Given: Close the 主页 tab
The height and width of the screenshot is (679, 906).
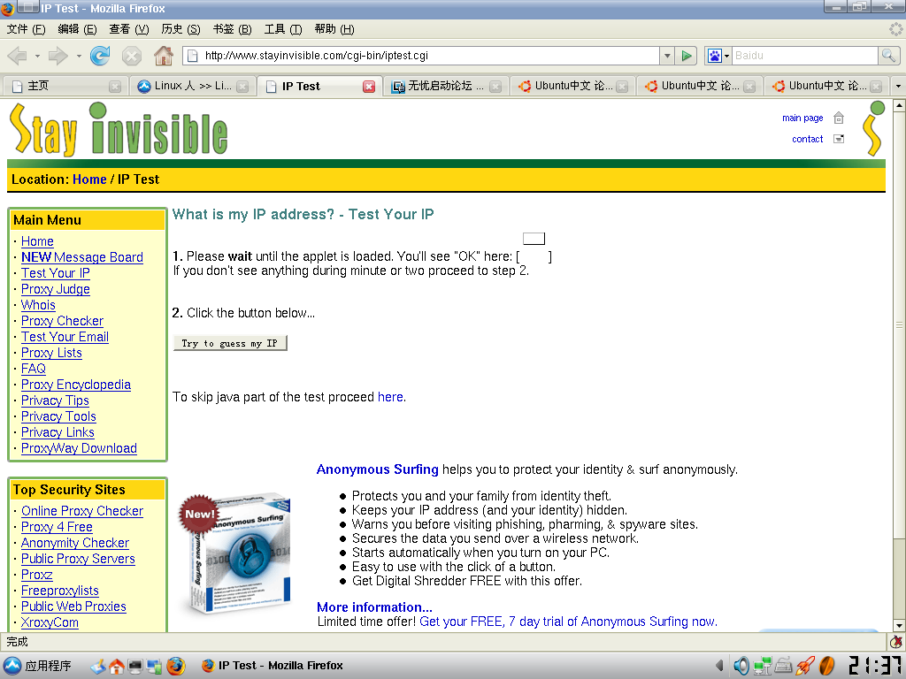Looking at the screenshot, I should [x=115, y=87].
